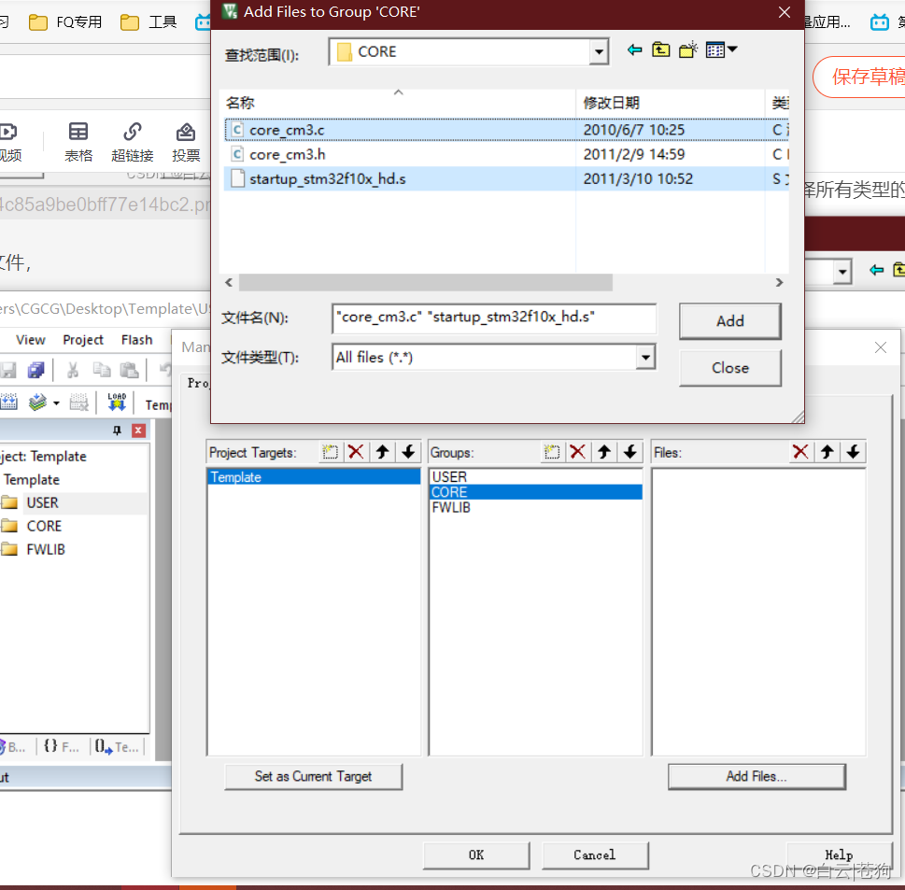Click the Download LOAD icon in Keil
Image resolution: width=905 pixels, height=890 pixels.
click(x=117, y=402)
